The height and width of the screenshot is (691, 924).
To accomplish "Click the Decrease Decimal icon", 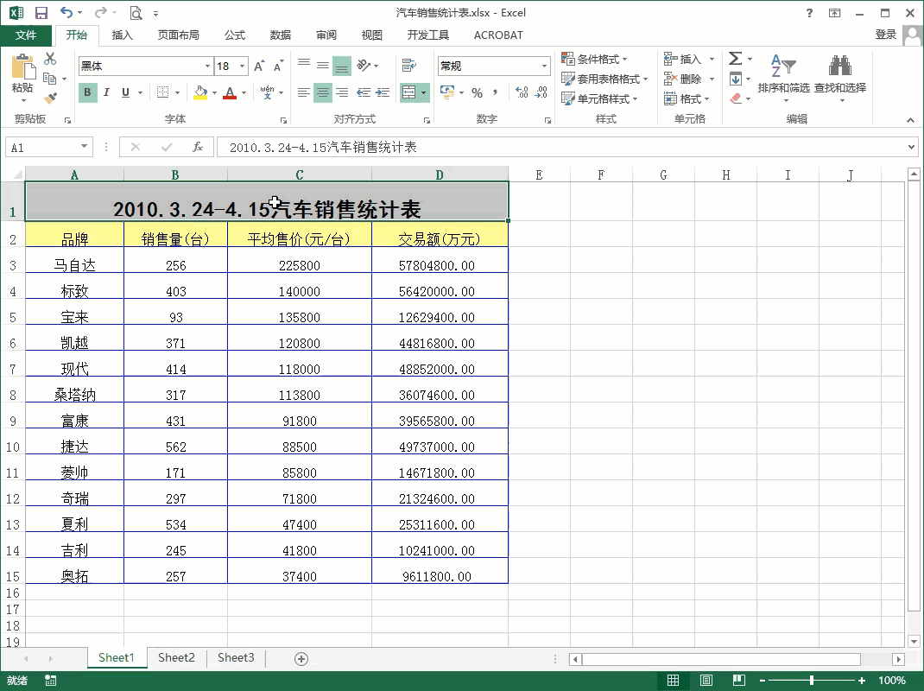I will 541,92.
